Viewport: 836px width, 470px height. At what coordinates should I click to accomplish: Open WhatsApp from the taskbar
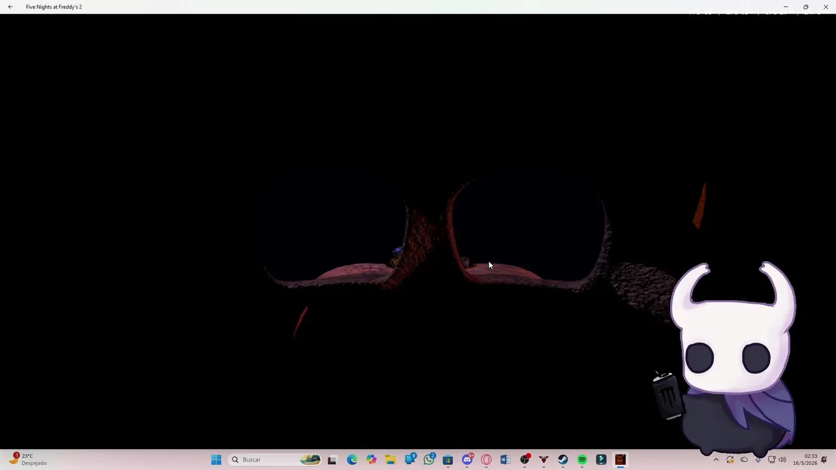coord(429,460)
